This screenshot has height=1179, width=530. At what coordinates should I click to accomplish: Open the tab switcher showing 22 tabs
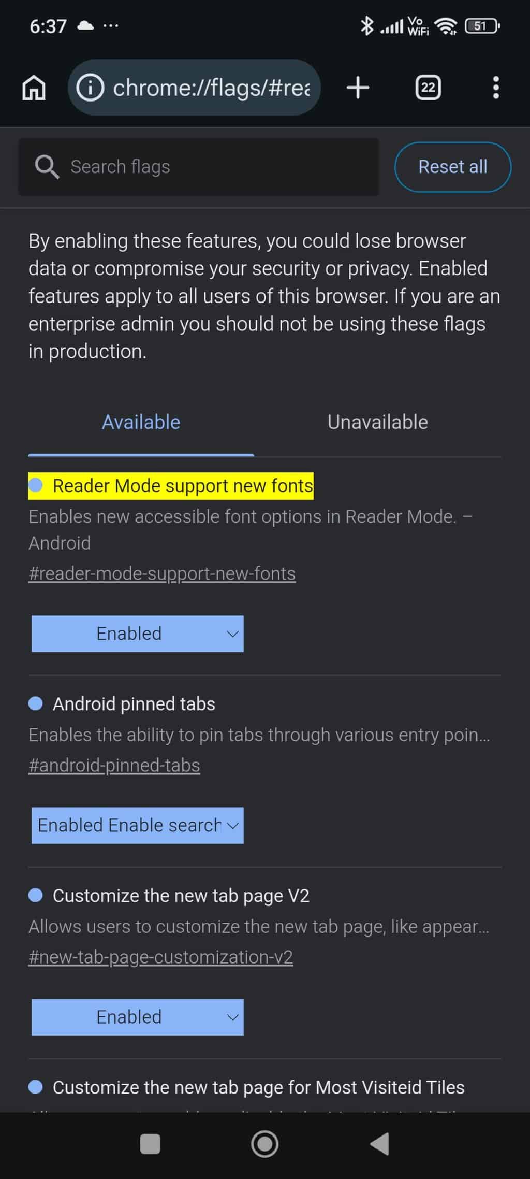pos(428,88)
